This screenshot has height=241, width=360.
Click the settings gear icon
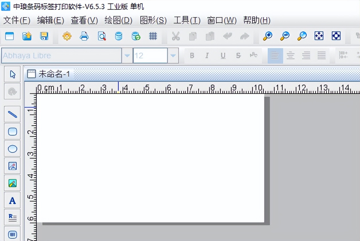67,36
